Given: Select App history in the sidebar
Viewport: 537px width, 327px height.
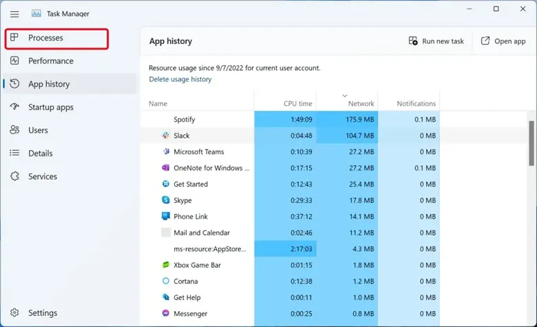Looking at the screenshot, I should click(x=70, y=84).
